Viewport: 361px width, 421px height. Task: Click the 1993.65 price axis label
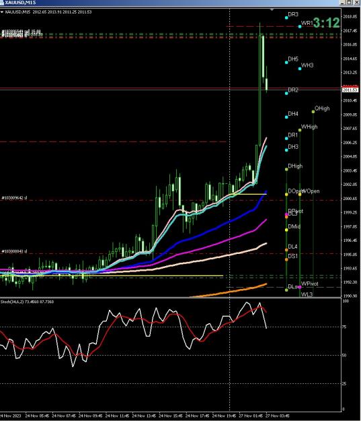(x=350, y=268)
